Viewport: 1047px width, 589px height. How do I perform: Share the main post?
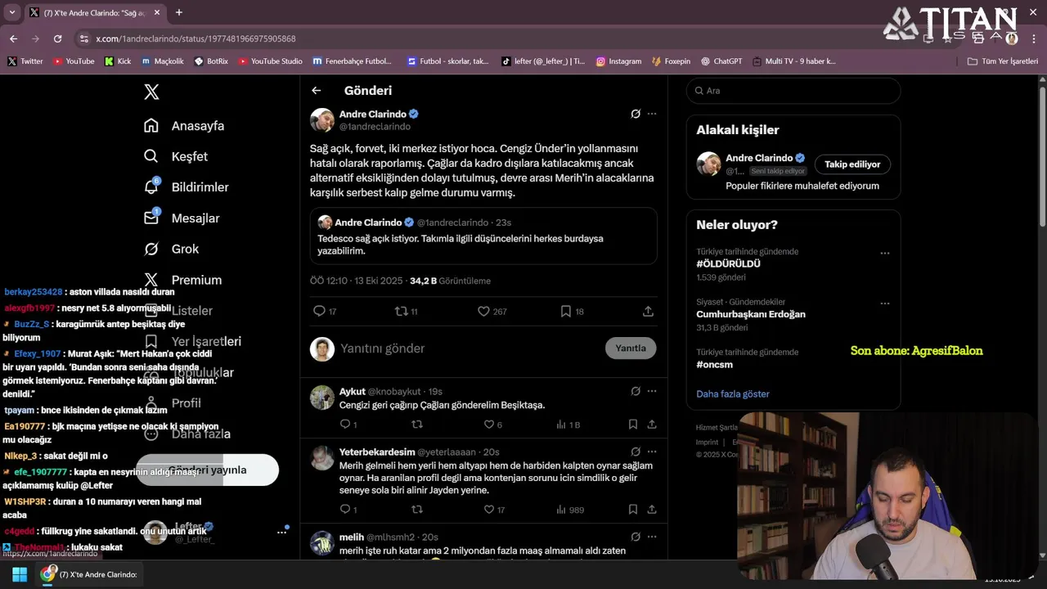coord(648,312)
